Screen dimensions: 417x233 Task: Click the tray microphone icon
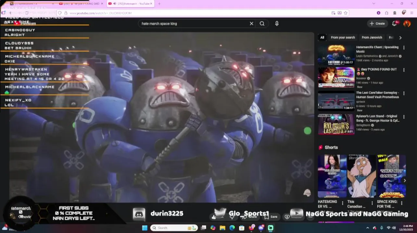[x=382, y=228]
